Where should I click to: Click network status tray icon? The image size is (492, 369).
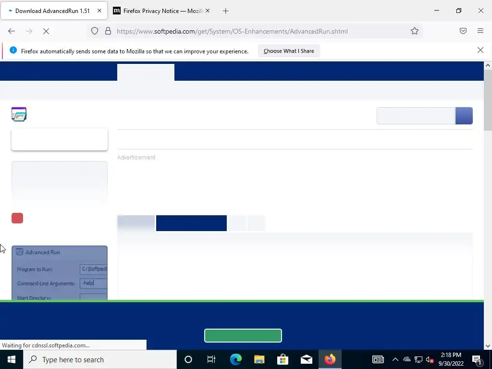click(x=418, y=359)
